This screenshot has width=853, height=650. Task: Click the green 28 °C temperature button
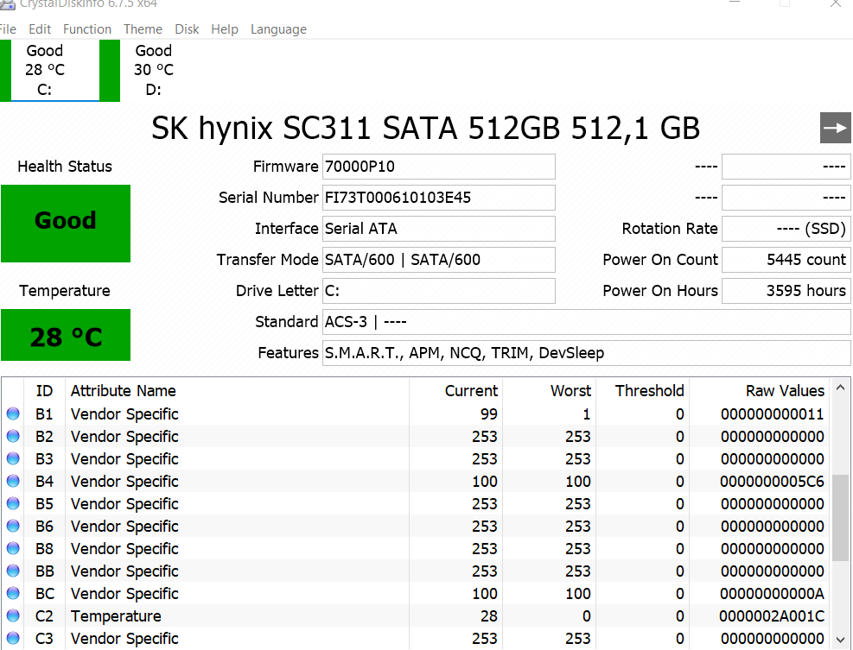click(x=66, y=335)
